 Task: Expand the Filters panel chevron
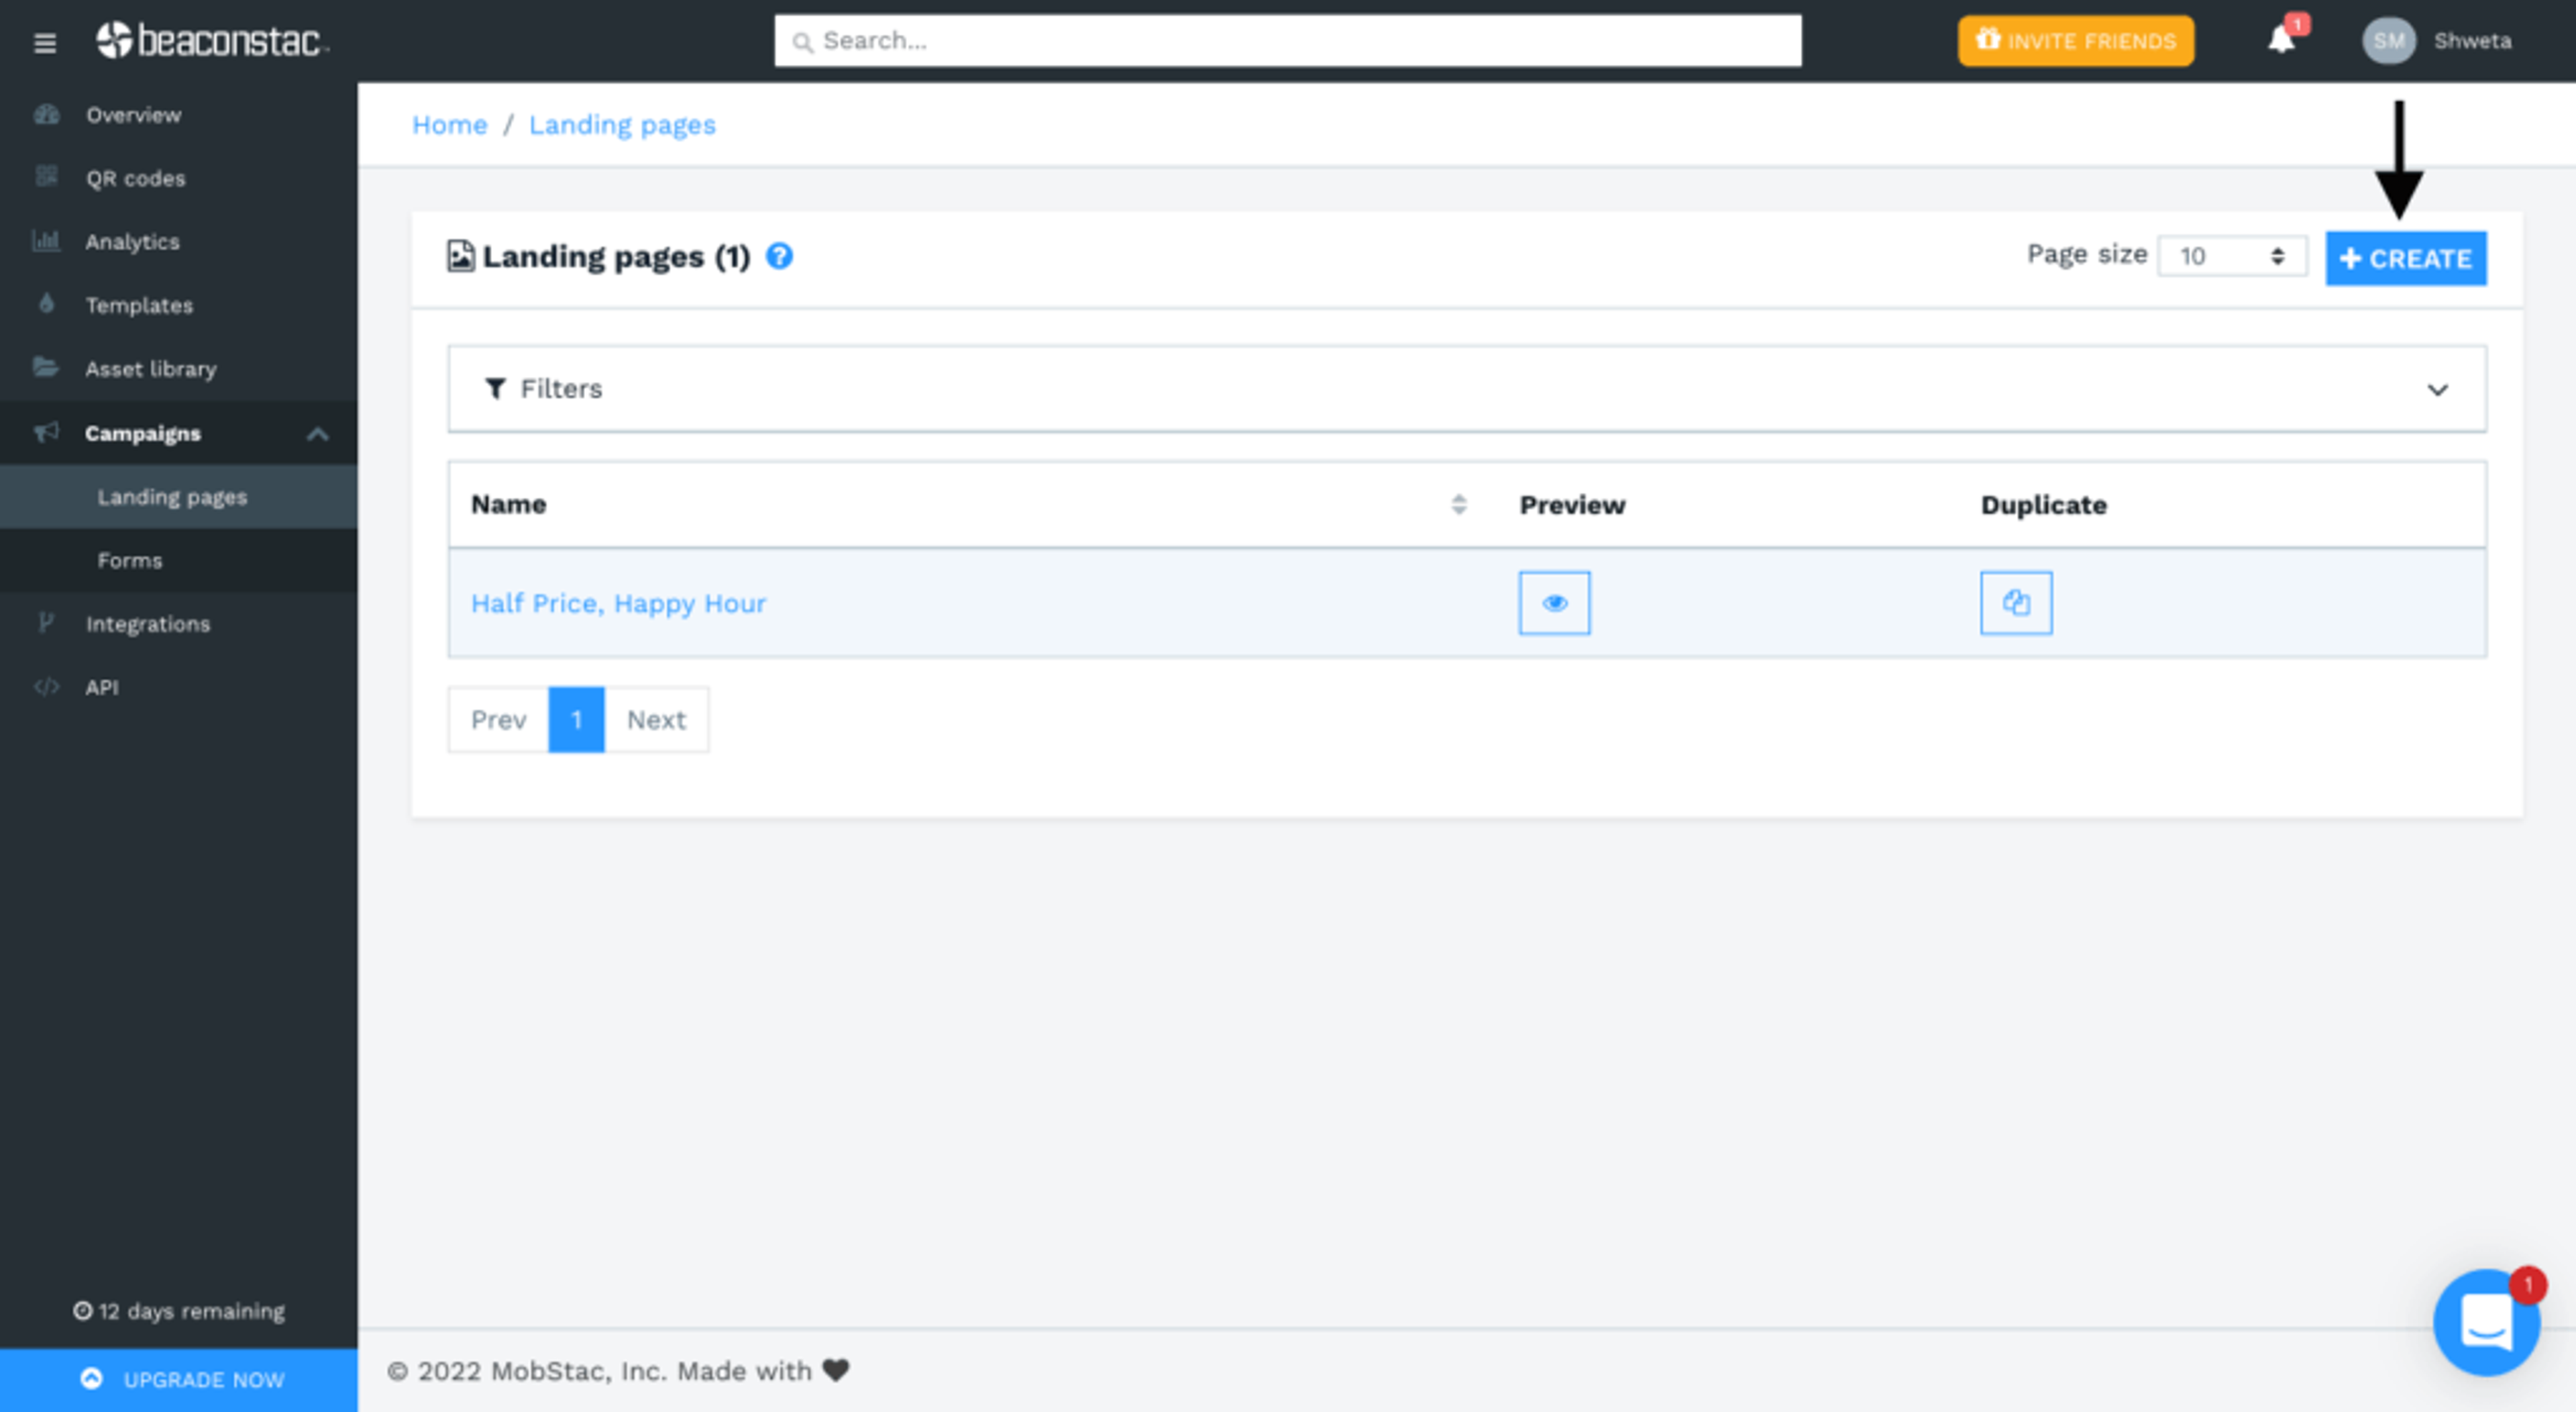click(2437, 389)
